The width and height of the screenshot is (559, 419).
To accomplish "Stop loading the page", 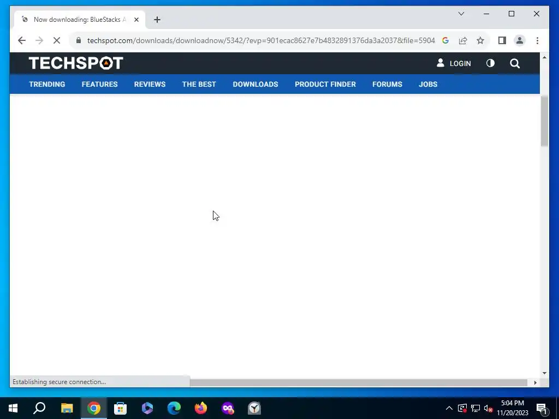I will (x=57, y=40).
